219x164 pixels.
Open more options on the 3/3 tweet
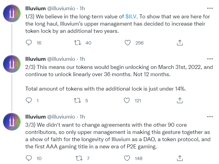[x=211, y=116]
